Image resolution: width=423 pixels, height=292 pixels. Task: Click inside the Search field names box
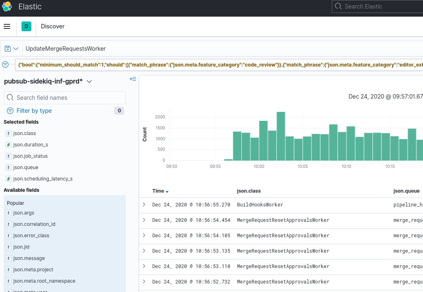click(x=65, y=97)
